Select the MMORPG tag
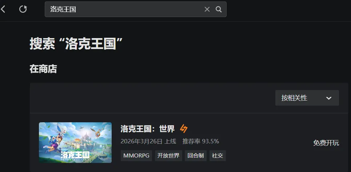Viewport: 351px width, 172px height. pos(136,156)
